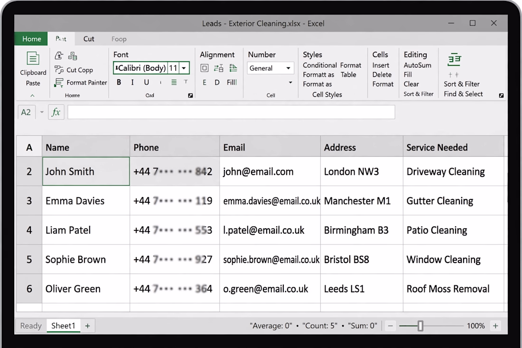Click the Cut Copp scissors icon

pos(59,70)
